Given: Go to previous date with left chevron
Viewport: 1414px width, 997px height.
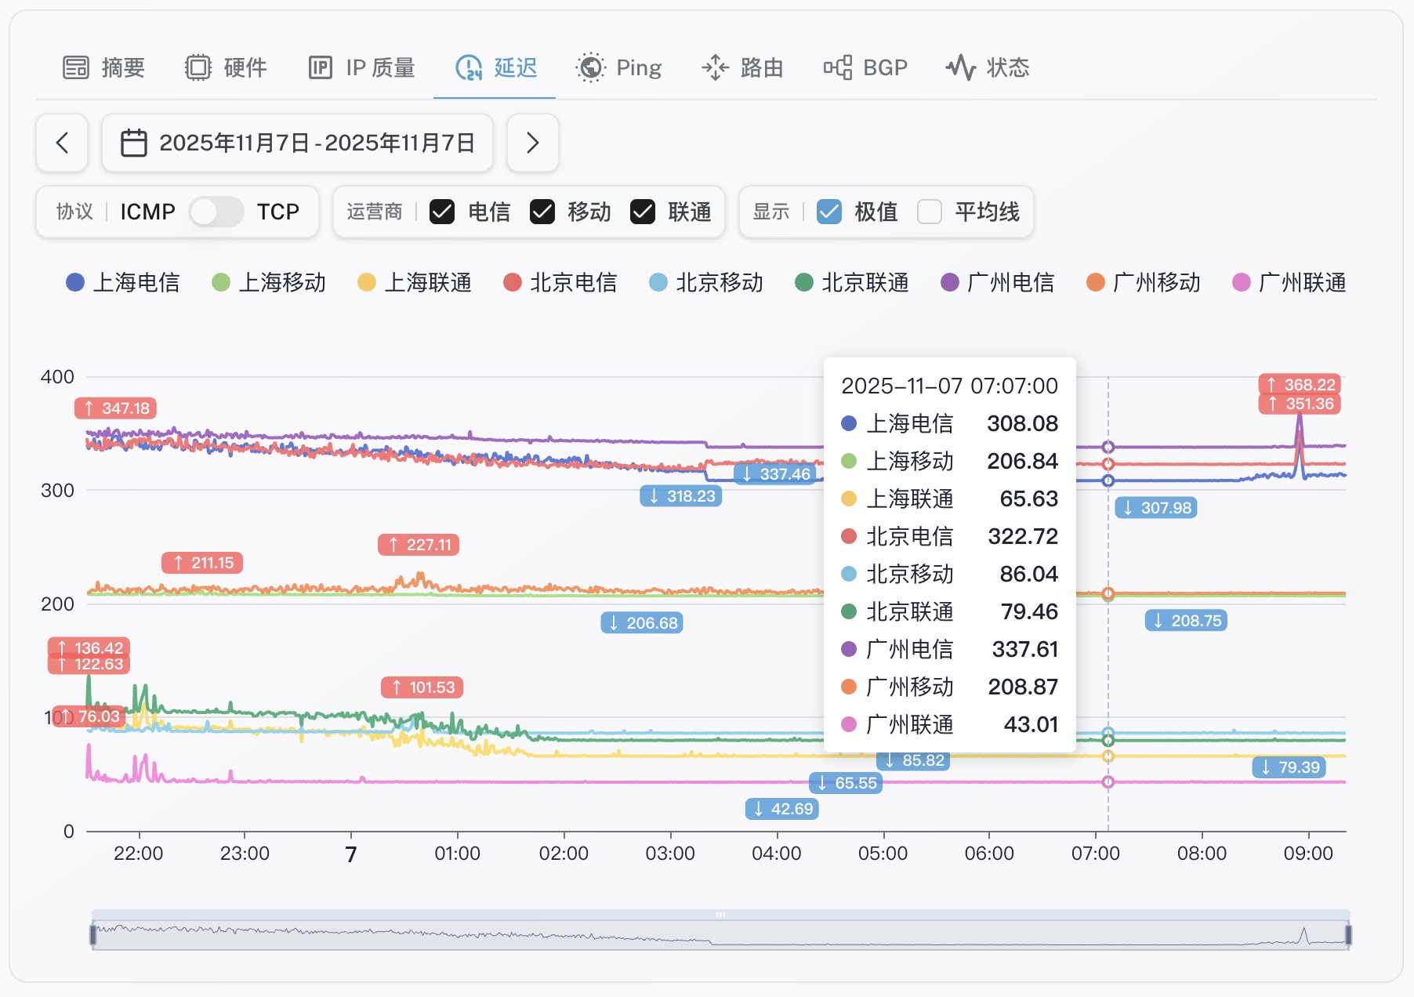Looking at the screenshot, I should coord(62,143).
